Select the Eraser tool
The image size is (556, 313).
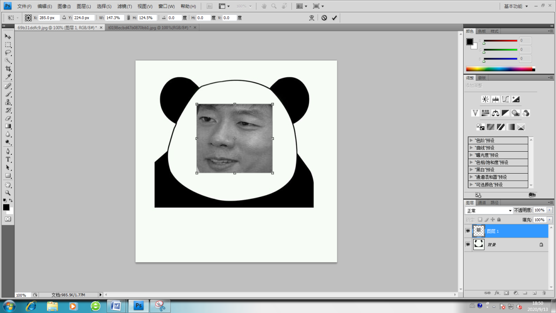pos(8,118)
